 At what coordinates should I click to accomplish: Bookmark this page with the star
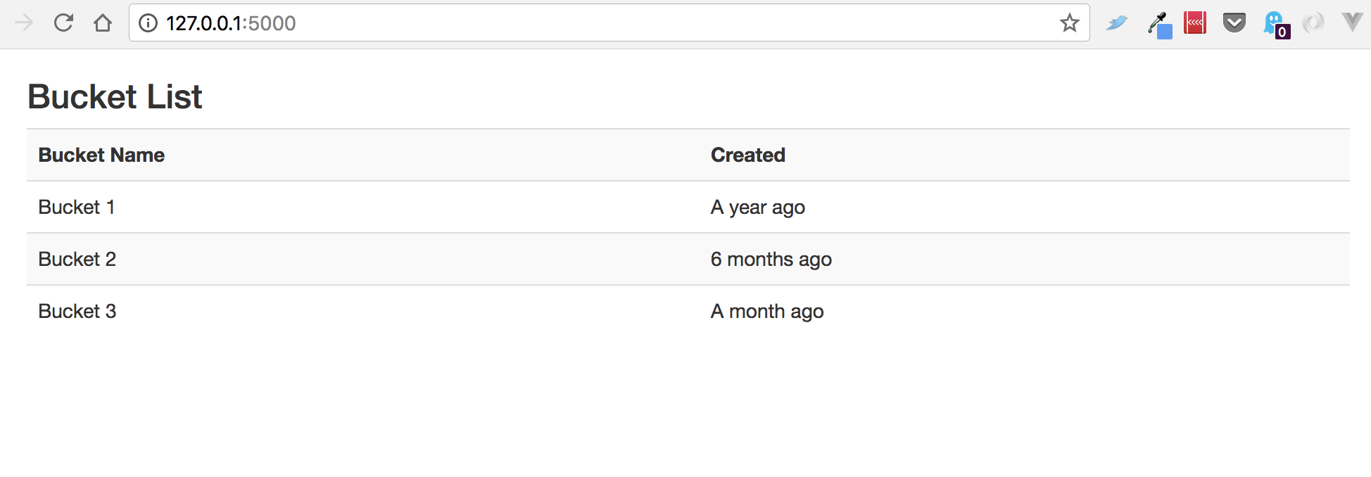(1070, 23)
